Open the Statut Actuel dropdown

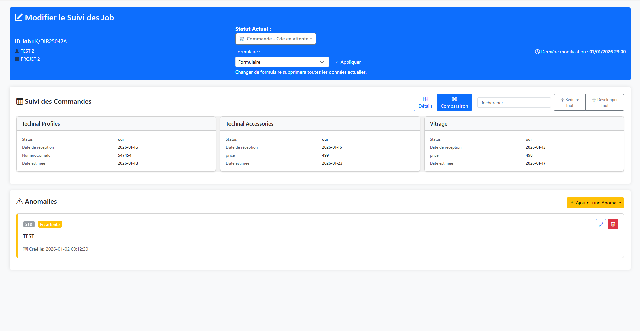(x=276, y=39)
